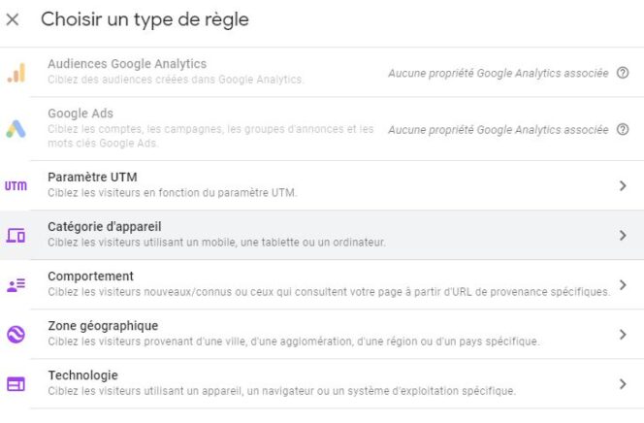This screenshot has width=644, height=423.
Task: Click the Zone géographique globe icon
Action: pos(16,334)
